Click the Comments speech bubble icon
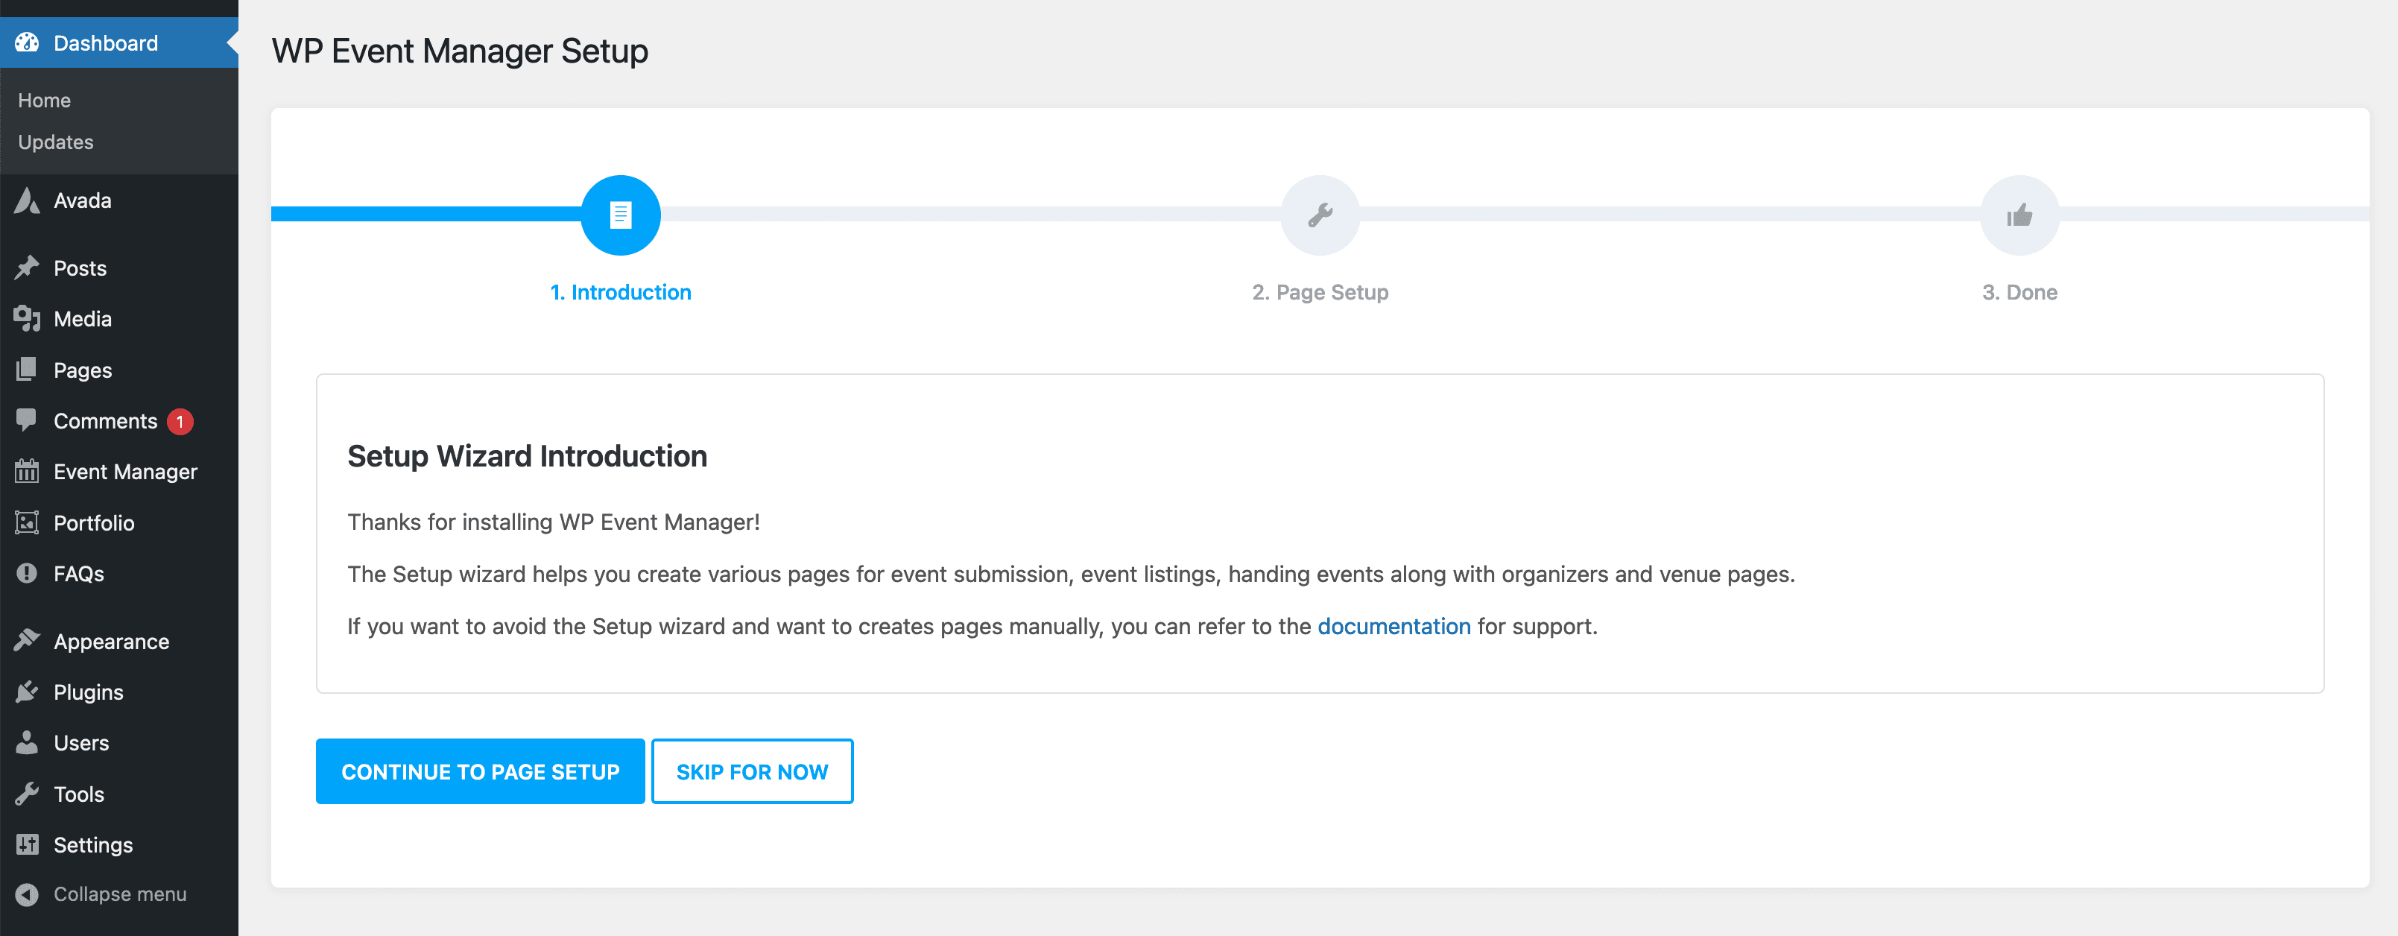The image size is (2398, 936). point(27,421)
